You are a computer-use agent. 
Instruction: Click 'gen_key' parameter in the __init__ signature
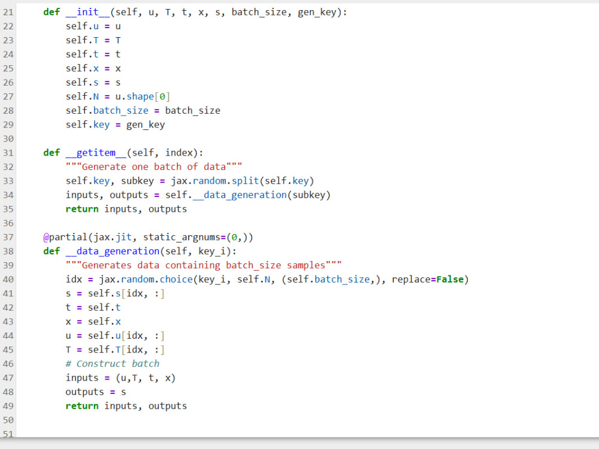(317, 12)
